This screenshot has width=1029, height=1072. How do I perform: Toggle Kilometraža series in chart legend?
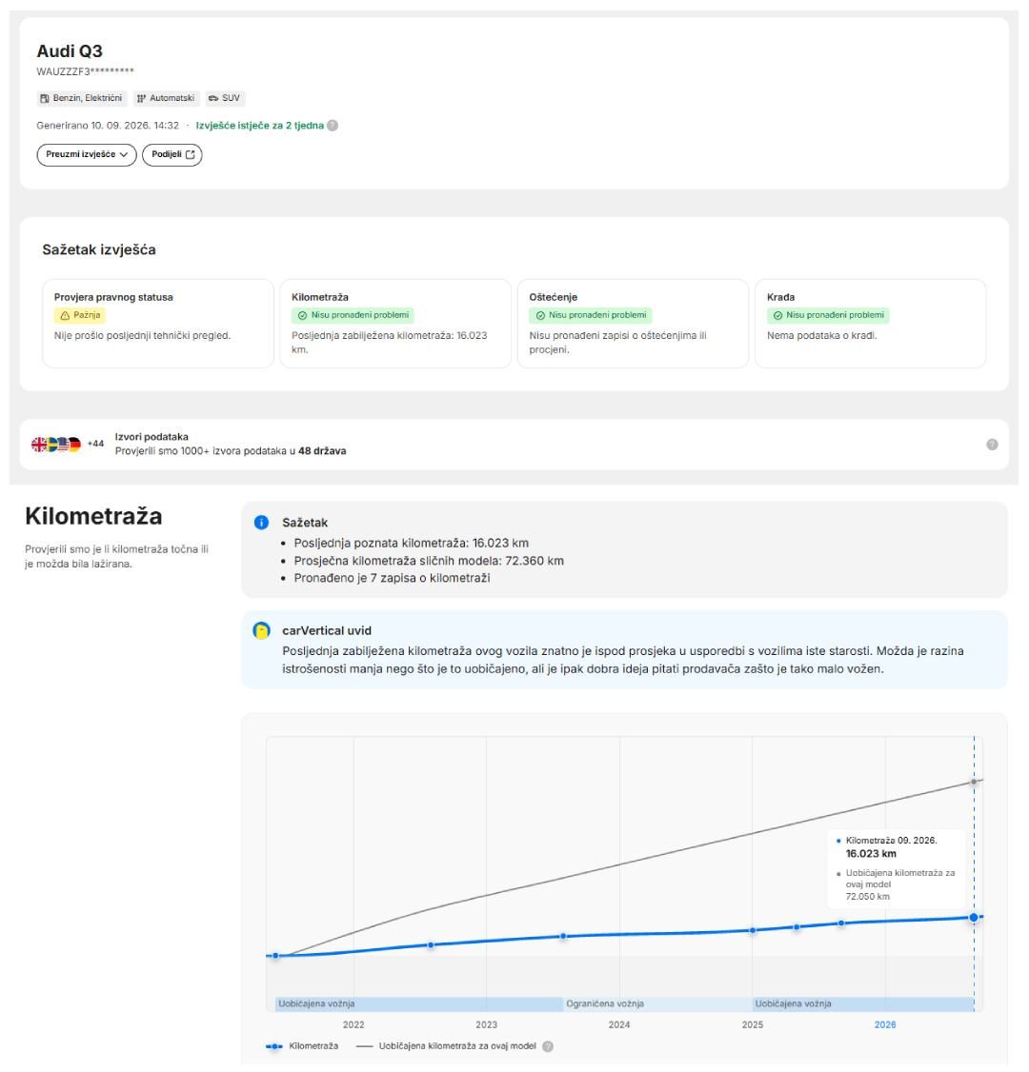point(302,1046)
